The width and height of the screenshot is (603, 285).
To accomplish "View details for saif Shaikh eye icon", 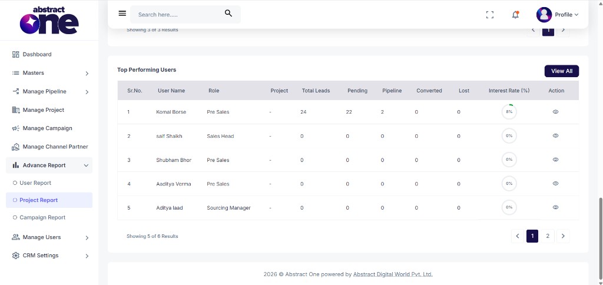I will coord(555,136).
